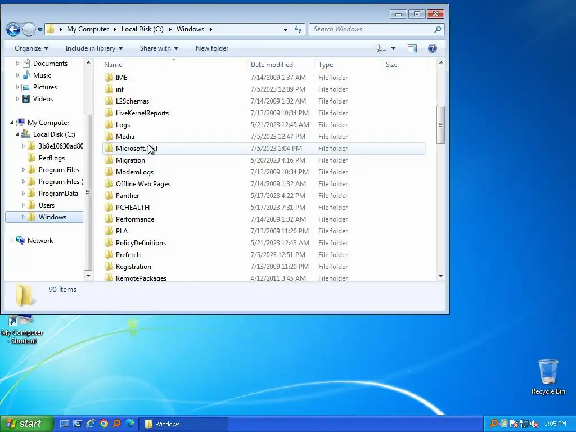Select the PerfLogs folder in tree

[52, 158]
